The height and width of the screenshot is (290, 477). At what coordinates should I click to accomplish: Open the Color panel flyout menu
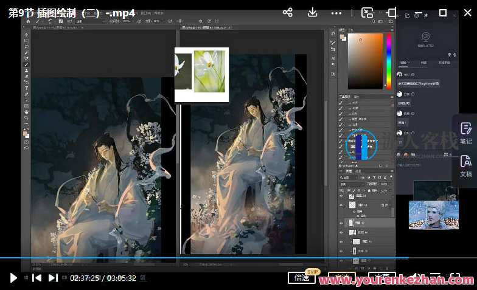pos(392,30)
